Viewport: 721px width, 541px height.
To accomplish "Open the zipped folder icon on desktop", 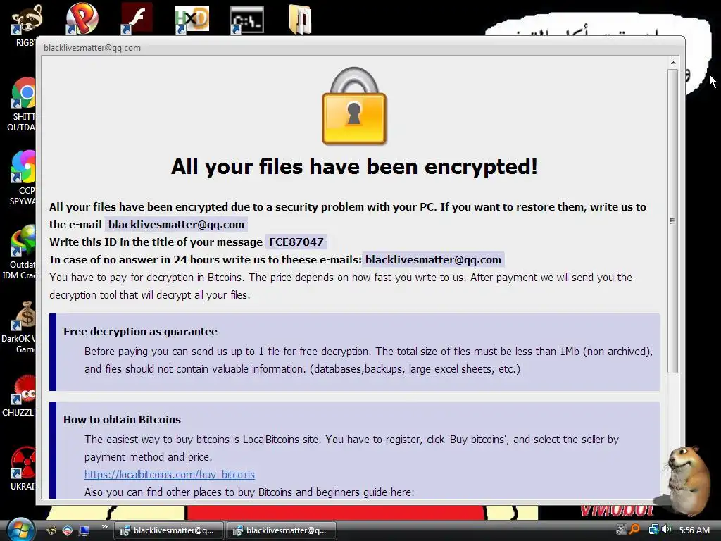I will coord(300,19).
